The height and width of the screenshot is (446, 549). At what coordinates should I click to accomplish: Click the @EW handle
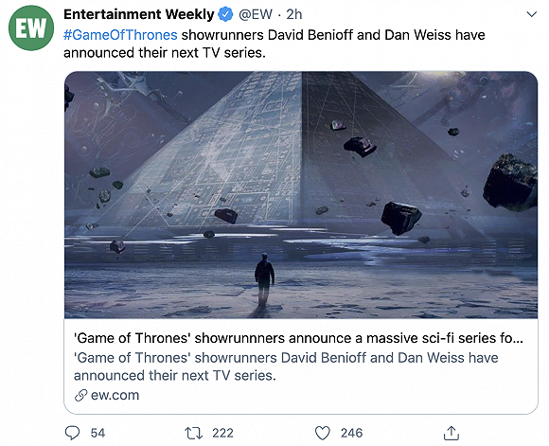click(x=256, y=14)
